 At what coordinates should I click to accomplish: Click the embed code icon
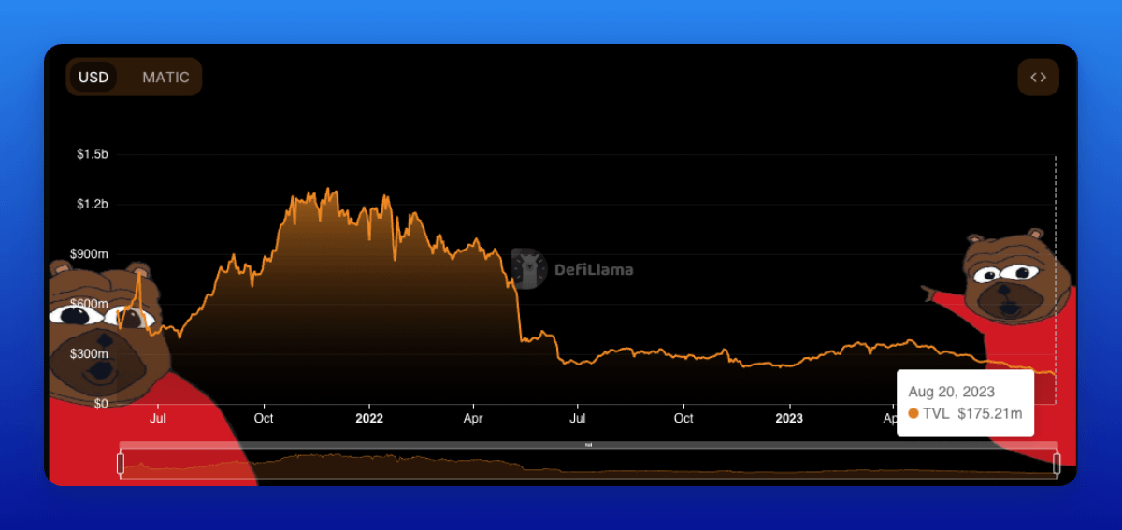1038,78
